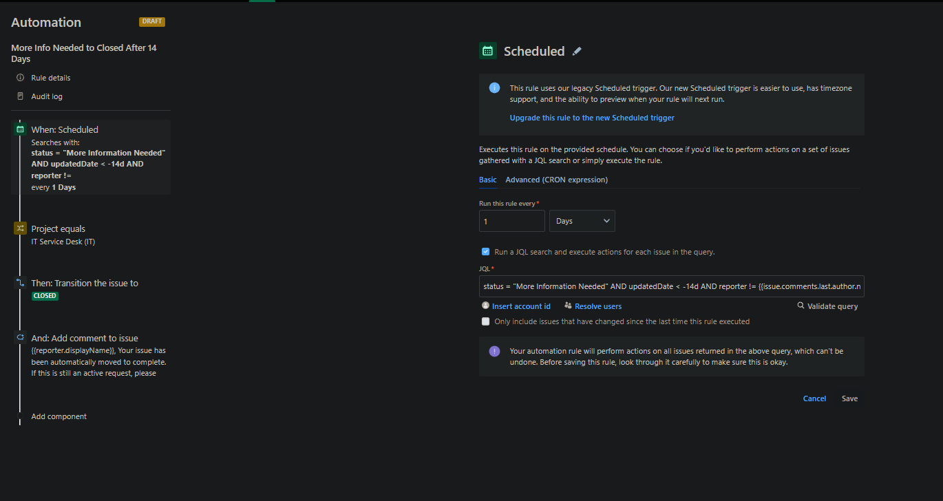The height and width of the screenshot is (501, 943).
Task: Select And: Add comment to issue step
Action: click(x=91, y=355)
